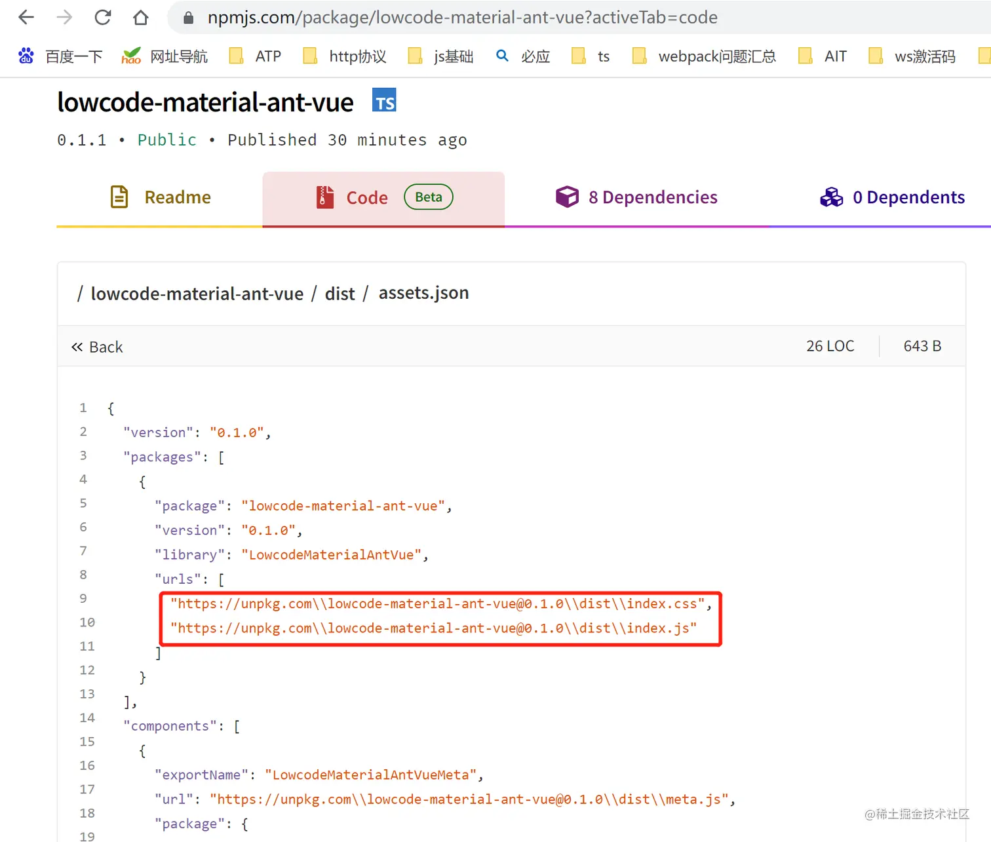Click the 26 LOC line count
This screenshot has height=842, width=991.
tap(830, 346)
